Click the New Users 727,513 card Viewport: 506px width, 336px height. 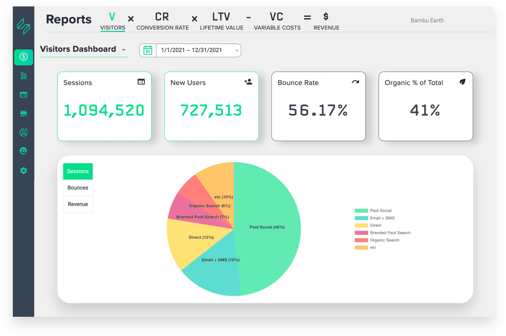pyautogui.click(x=211, y=107)
